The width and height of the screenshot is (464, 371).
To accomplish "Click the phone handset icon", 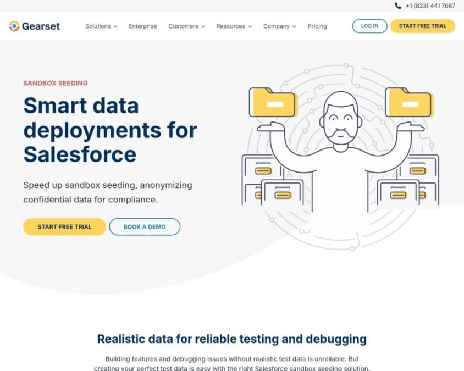I will pyautogui.click(x=398, y=6).
